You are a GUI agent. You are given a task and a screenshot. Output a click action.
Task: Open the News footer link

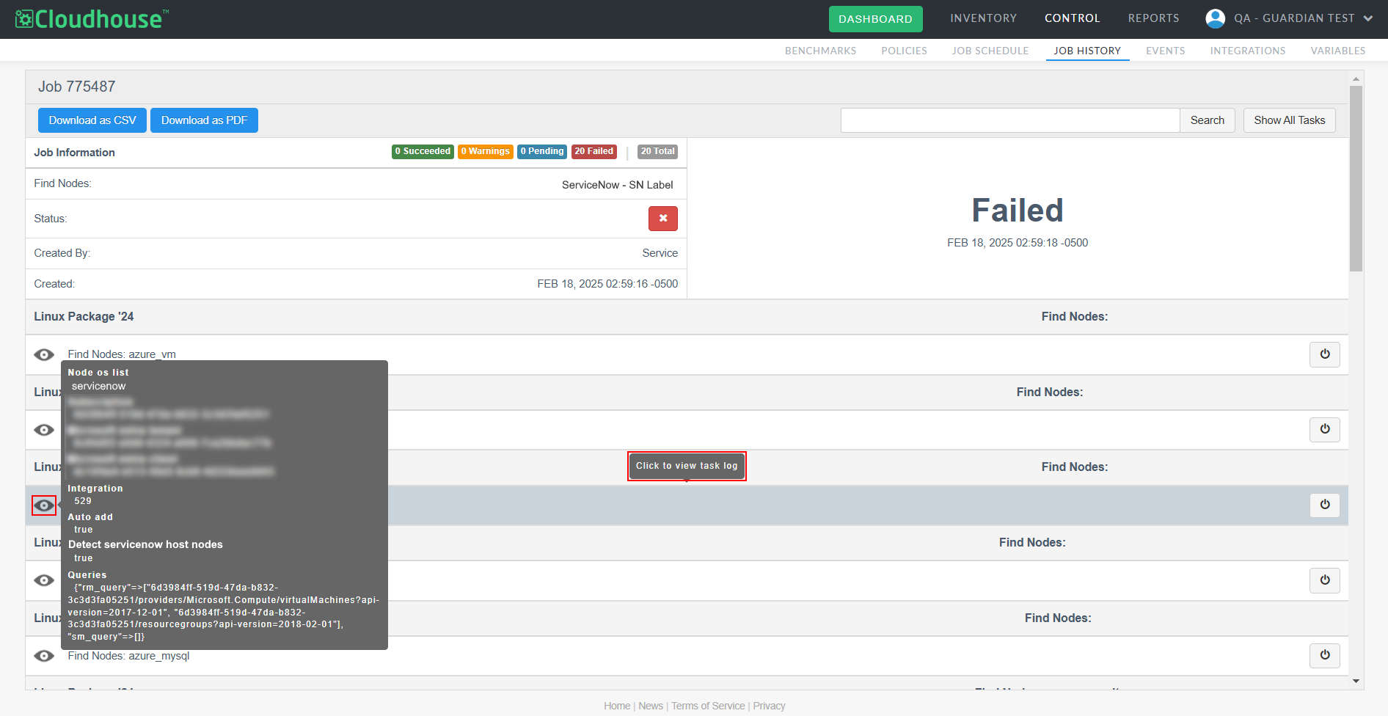651,706
